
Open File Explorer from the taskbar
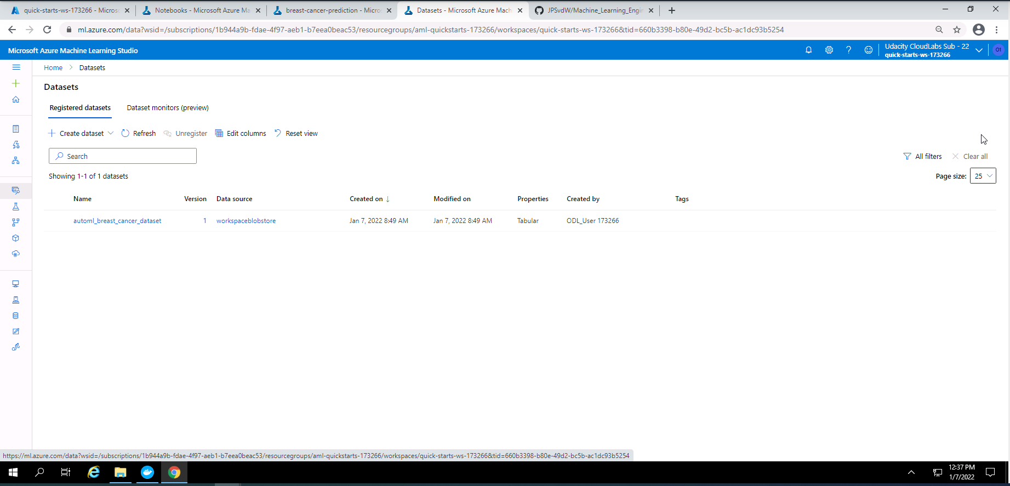click(121, 472)
